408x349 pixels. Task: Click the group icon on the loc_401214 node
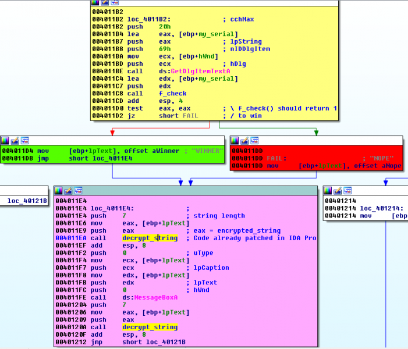(x=347, y=191)
